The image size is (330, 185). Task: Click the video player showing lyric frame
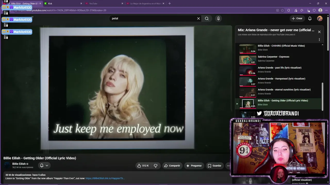(x=118, y=89)
